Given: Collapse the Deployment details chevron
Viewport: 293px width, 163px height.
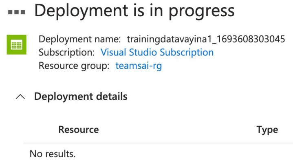Looking at the screenshot, I should tap(20, 97).
